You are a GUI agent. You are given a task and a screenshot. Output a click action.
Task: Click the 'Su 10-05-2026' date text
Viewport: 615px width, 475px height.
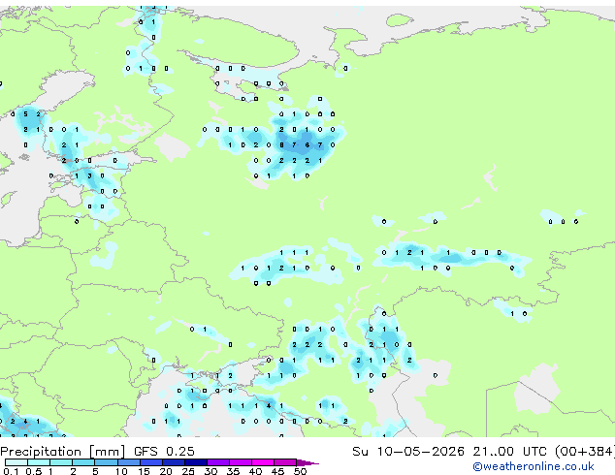[408, 452]
